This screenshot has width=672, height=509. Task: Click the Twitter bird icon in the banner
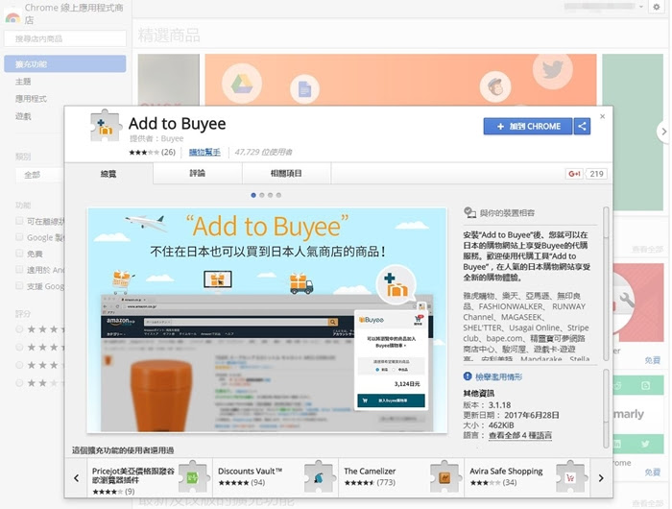click(552, 68)
